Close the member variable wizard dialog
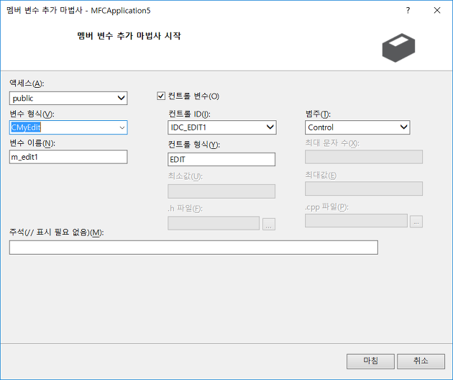This screenshot has height=380, width=453. (437, 10)
